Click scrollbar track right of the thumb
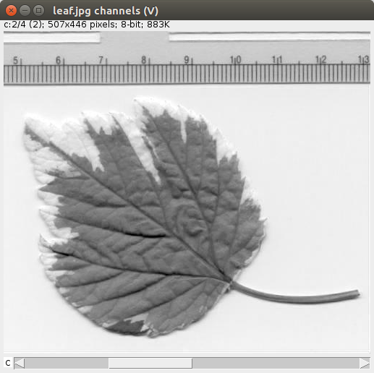The image size is (374, 373). [276, 363]
